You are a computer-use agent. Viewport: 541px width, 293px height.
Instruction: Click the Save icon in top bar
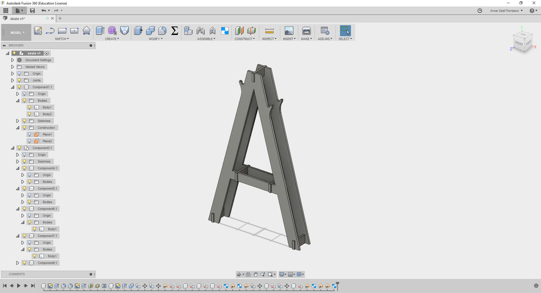coord(32,11)
